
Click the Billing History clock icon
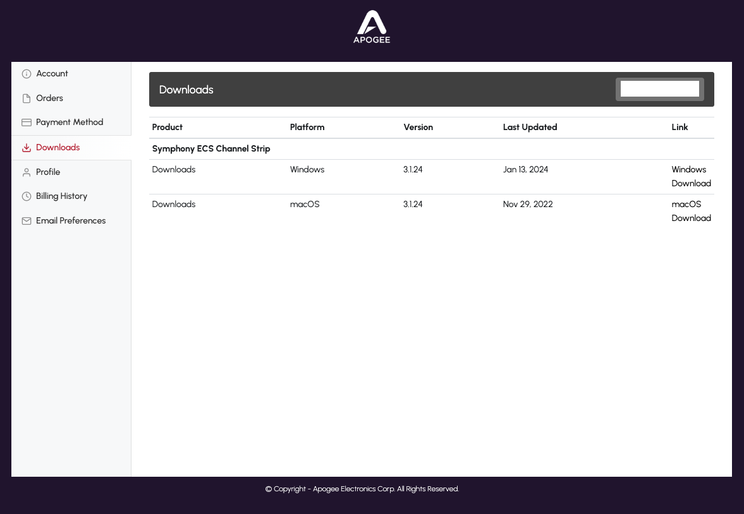[x=27, y=196]
